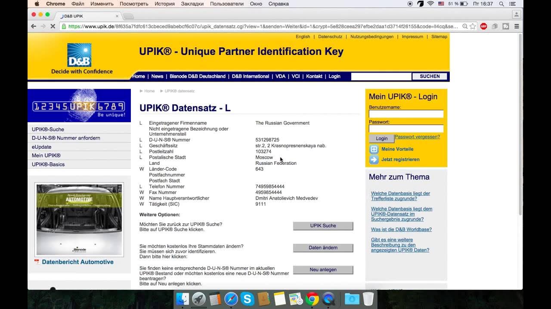Open the Закладки menu
The width and height of the screenshot is (551, 309).
click(192, 4)
